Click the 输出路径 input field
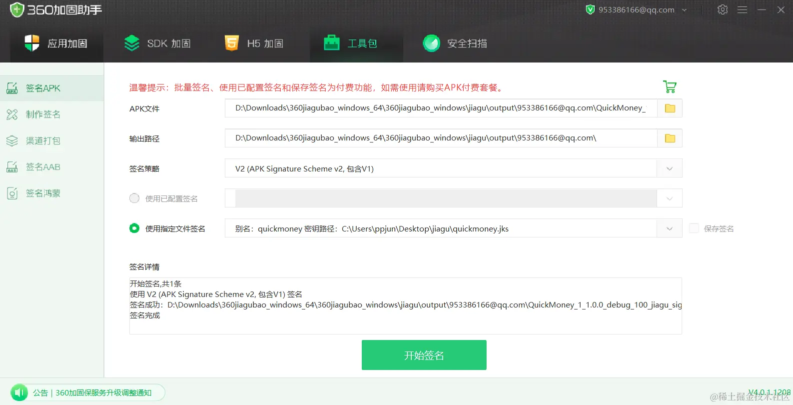The image size is (793, 405). (441, 138)
